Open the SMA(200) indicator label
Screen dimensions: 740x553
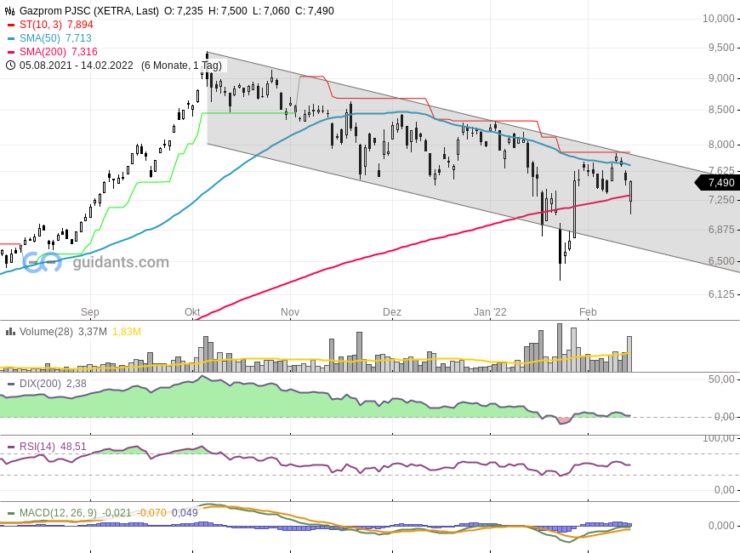click(x=43, y=52)
